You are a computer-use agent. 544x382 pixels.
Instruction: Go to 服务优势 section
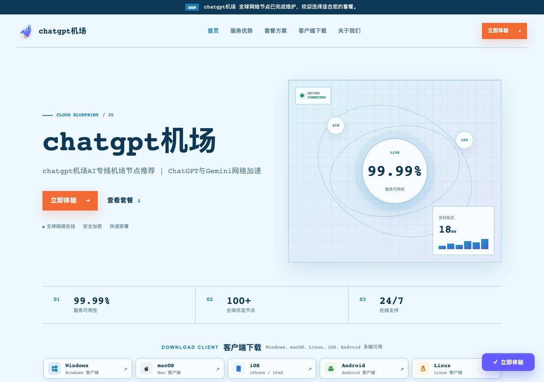241,31
